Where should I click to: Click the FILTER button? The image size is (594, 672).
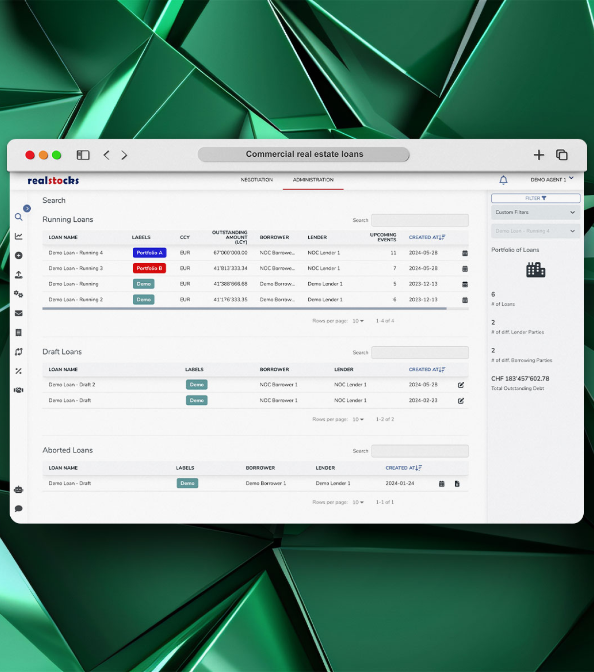pyautogui.click(x=535, y=198)
